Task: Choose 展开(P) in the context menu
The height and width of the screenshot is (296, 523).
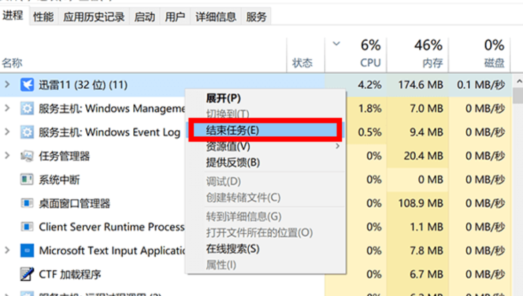Action: 223,98
